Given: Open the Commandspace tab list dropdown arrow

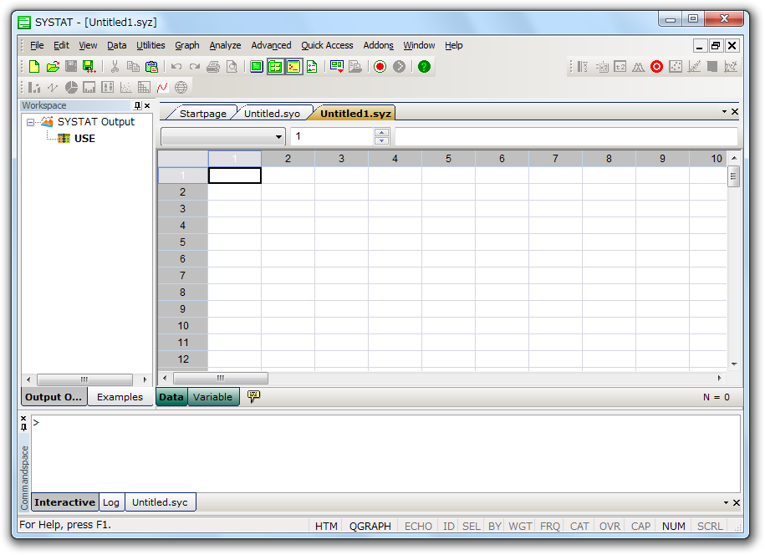Looking at the screenshot, I should point(726,502).
